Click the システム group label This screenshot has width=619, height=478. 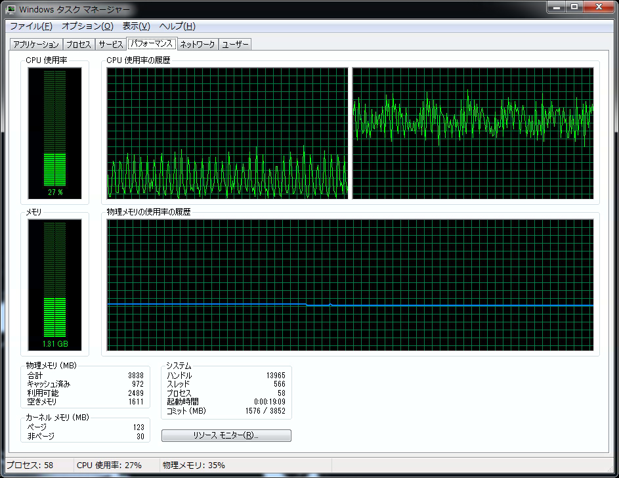[x=179, y=366]
